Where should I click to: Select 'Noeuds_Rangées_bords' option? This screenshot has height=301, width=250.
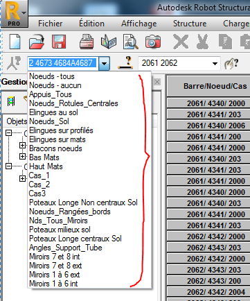(x=89, y=212)
